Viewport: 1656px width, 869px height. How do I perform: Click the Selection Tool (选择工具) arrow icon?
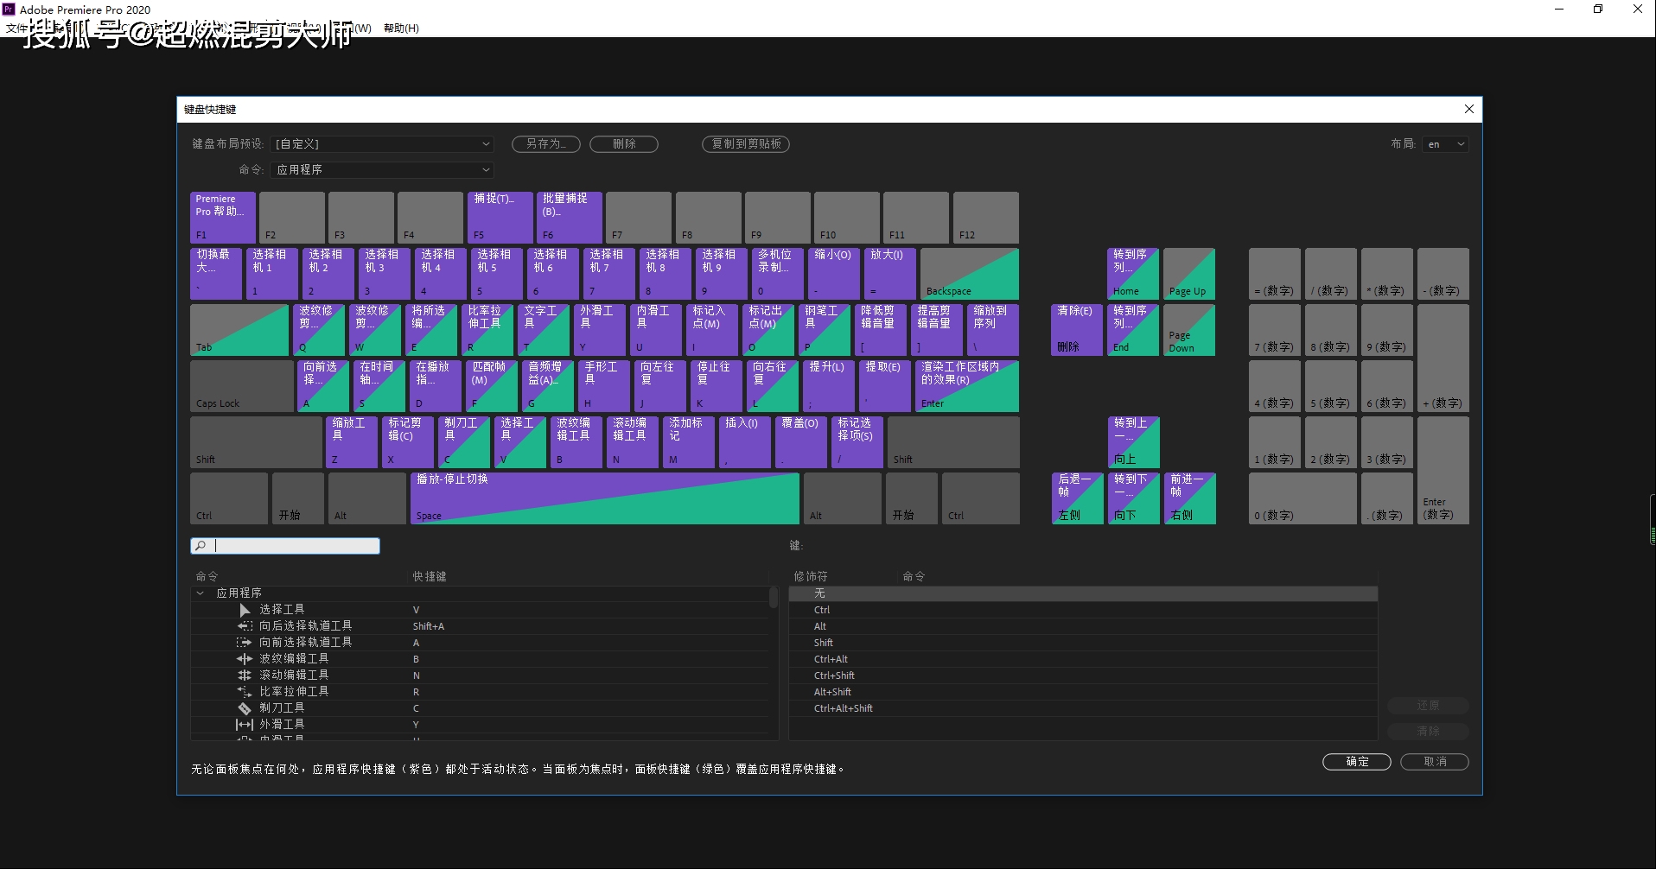click(x=245, y=610)
